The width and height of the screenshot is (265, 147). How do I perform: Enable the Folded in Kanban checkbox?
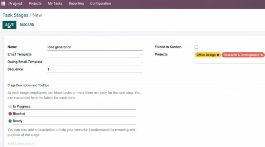[x=196, y=47]
